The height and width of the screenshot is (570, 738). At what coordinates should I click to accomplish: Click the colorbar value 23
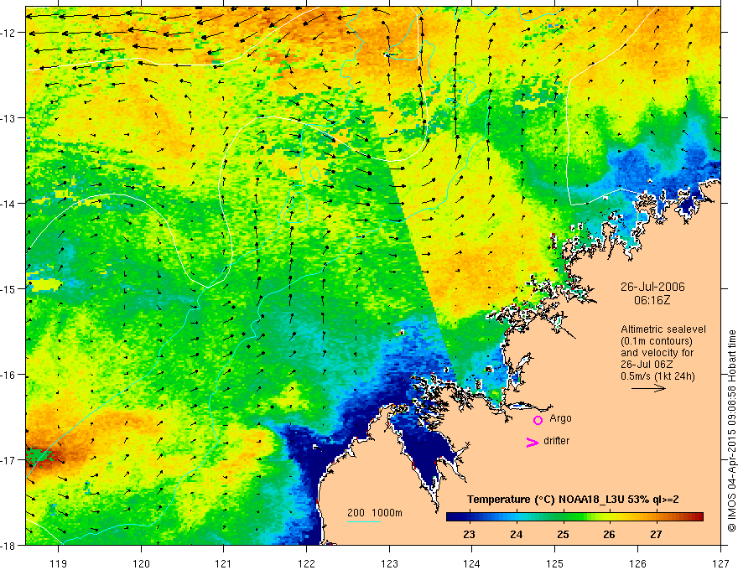[x=469, y=535]
